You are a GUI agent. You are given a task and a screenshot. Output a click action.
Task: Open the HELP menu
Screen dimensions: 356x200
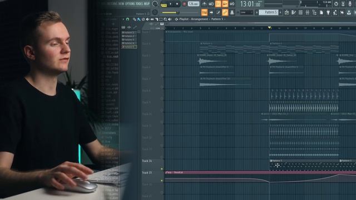click(147, 4)
